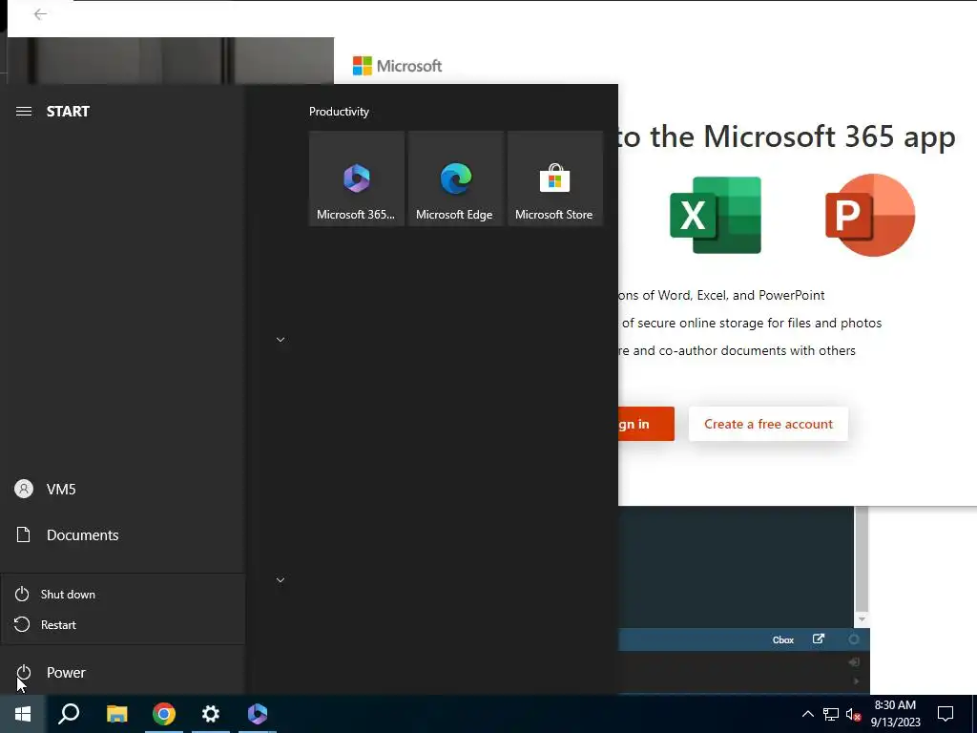Viewport: 977px width, 733px height.
Task: Select the VM5 user account
Action: [123, 490]
